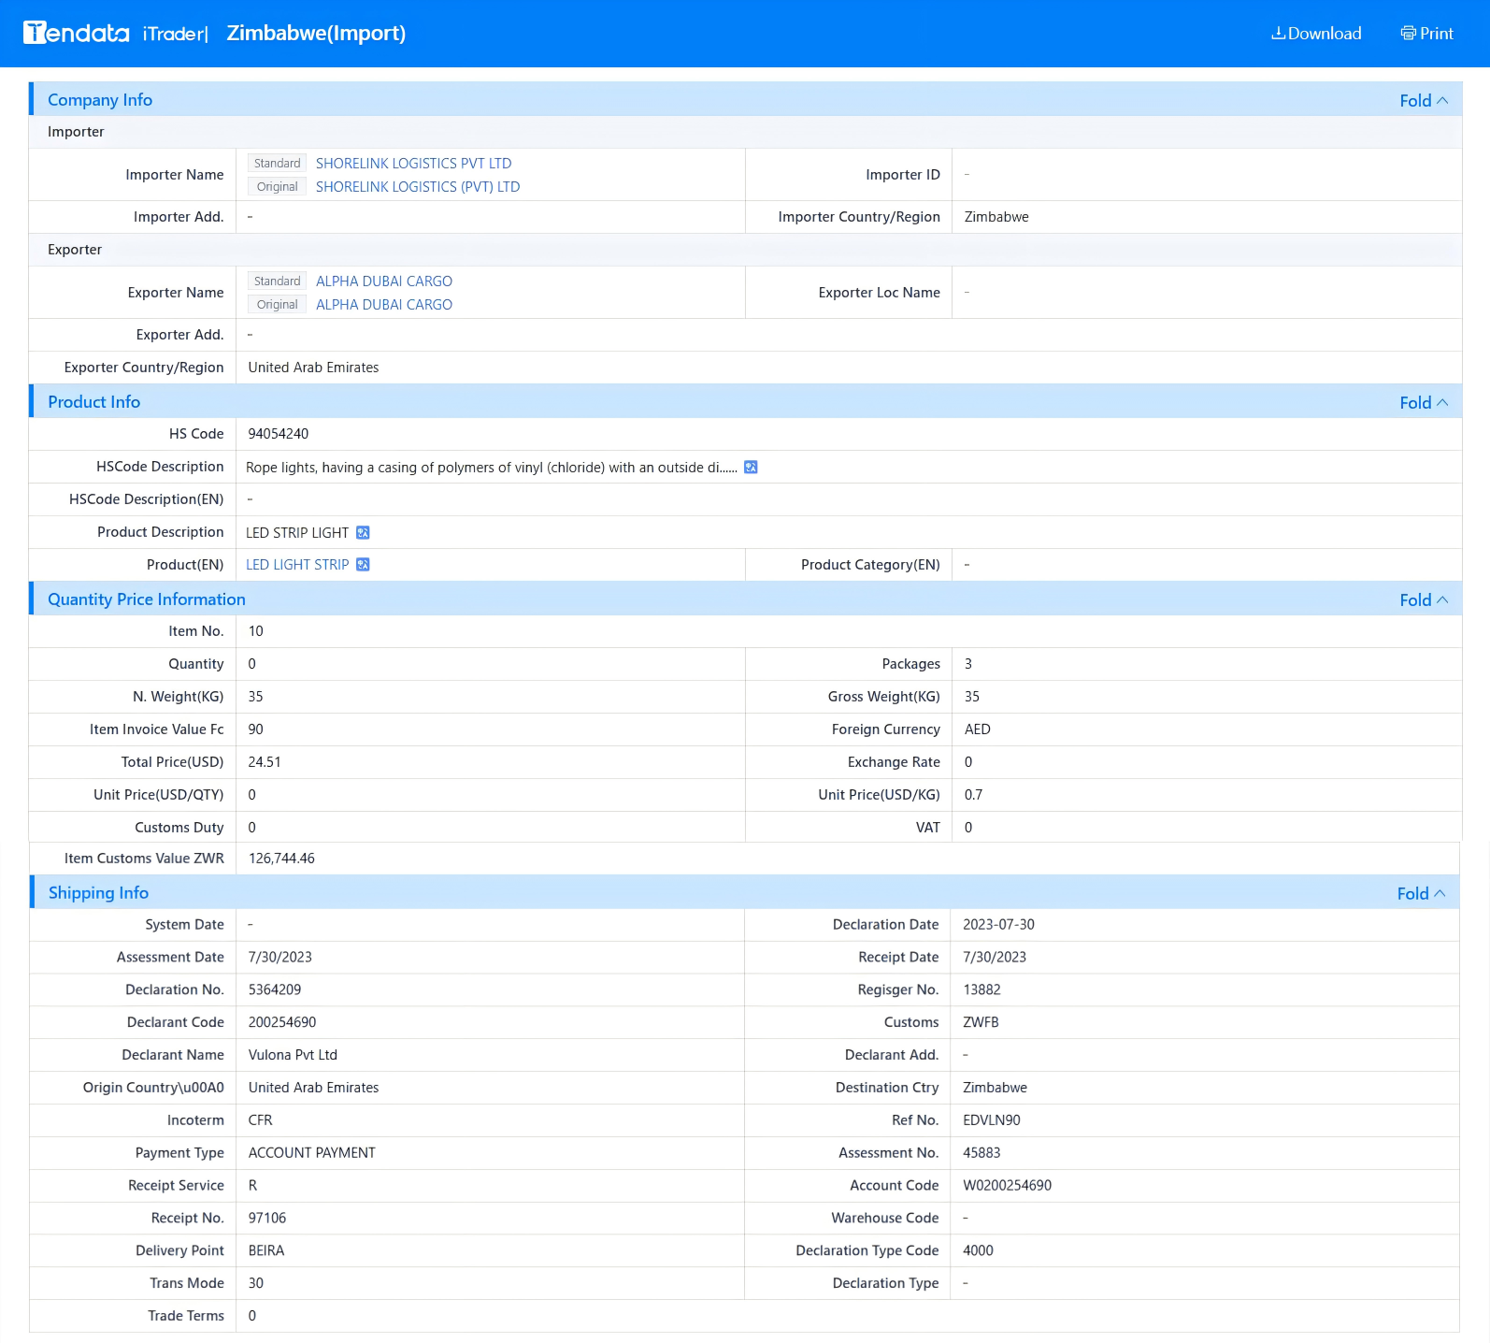The height and width of the screenshot is (1343, 1490).
Task: Select Item No. value 10
Action: click(x=256, y=631)
